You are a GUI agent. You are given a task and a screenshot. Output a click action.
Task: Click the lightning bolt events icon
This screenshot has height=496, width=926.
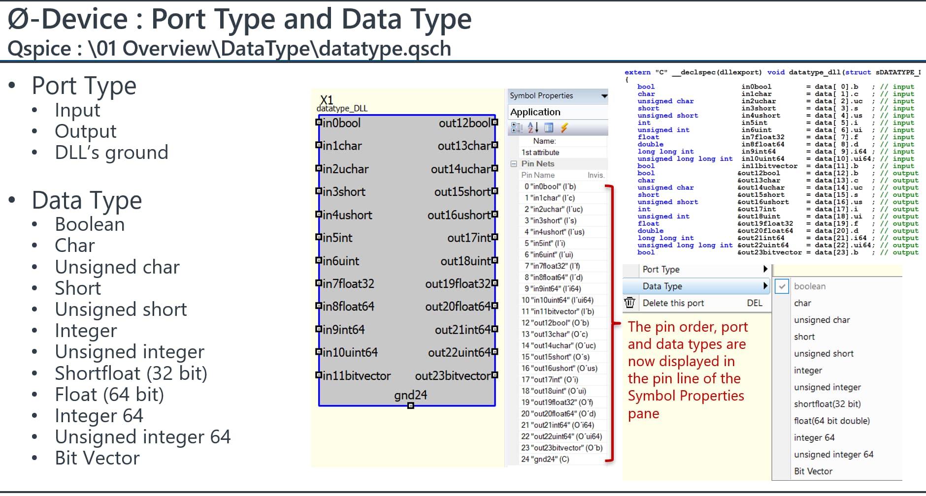[x=564, y=128]
